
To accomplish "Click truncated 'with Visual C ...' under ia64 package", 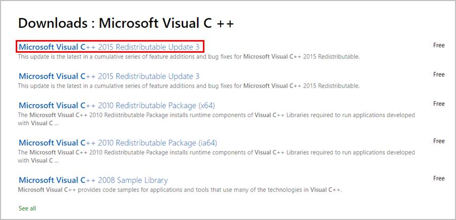I will [x=38, y=161].
